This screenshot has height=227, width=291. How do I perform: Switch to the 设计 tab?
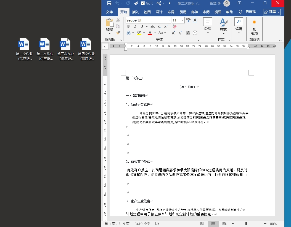point(159,12)
